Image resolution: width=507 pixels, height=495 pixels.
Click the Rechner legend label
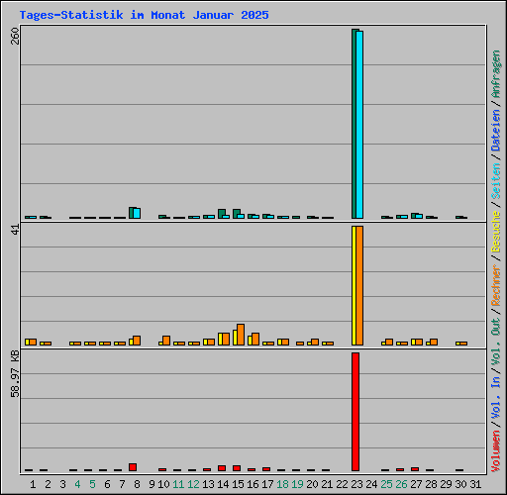coord(496,285)
